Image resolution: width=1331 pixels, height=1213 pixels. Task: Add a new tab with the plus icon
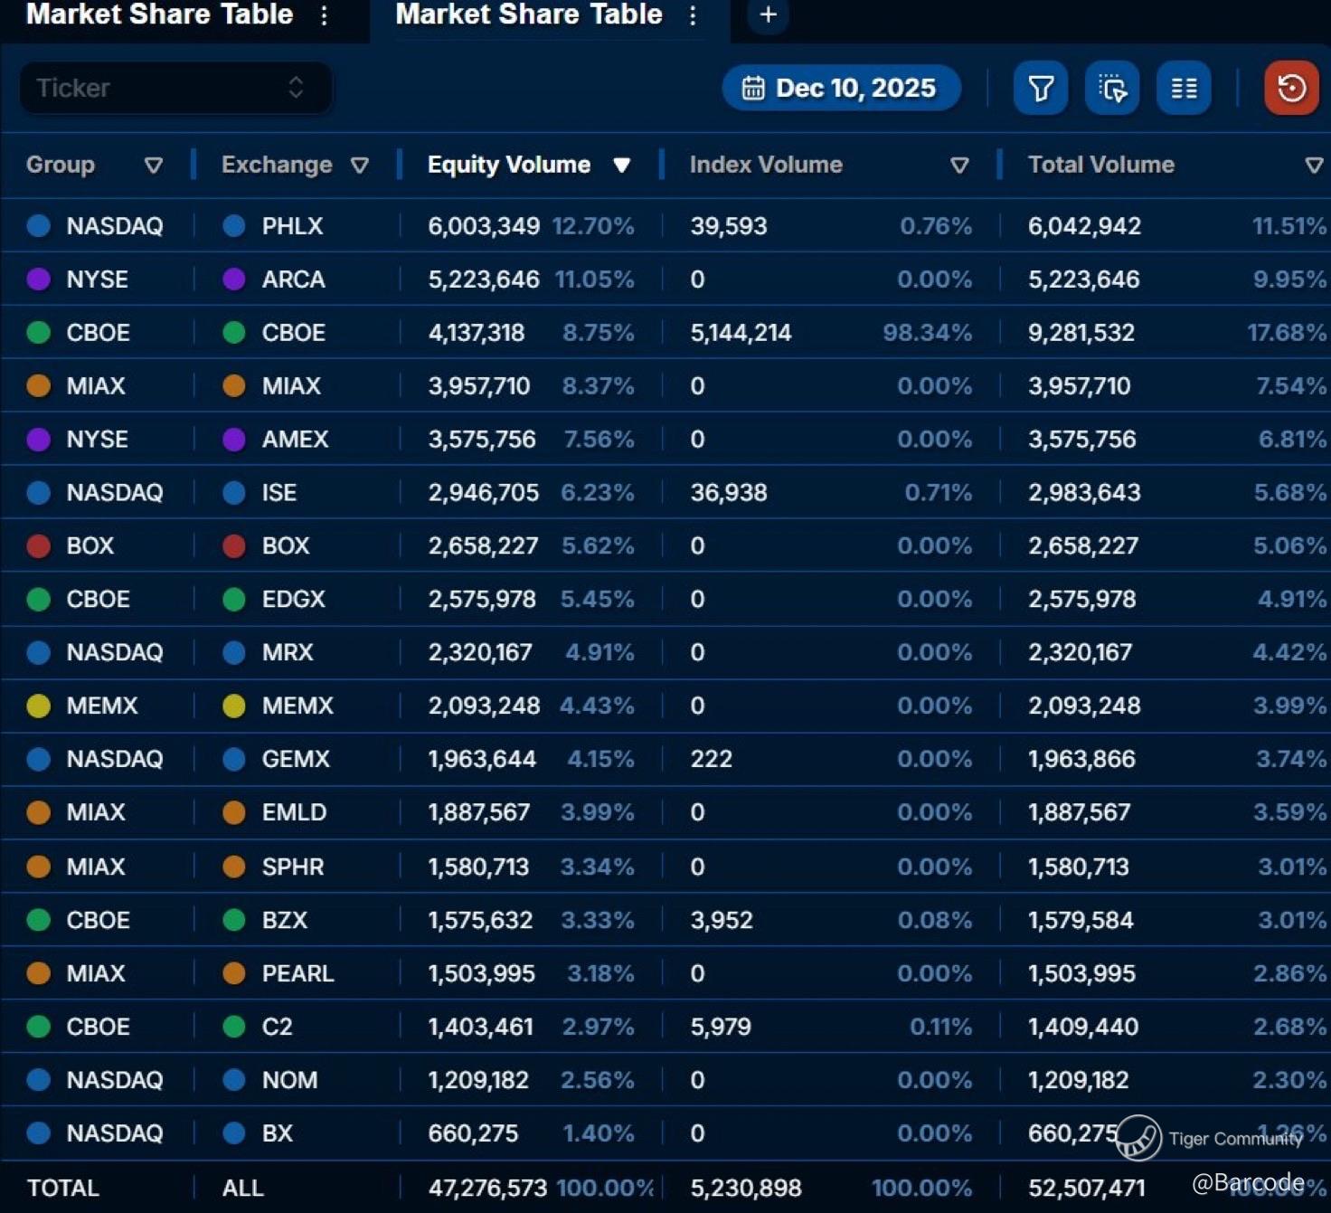768,15
